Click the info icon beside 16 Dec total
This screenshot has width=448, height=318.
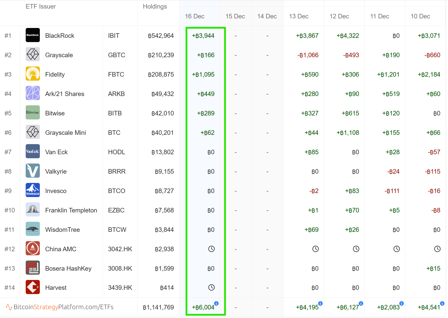(x=216, y=303)
